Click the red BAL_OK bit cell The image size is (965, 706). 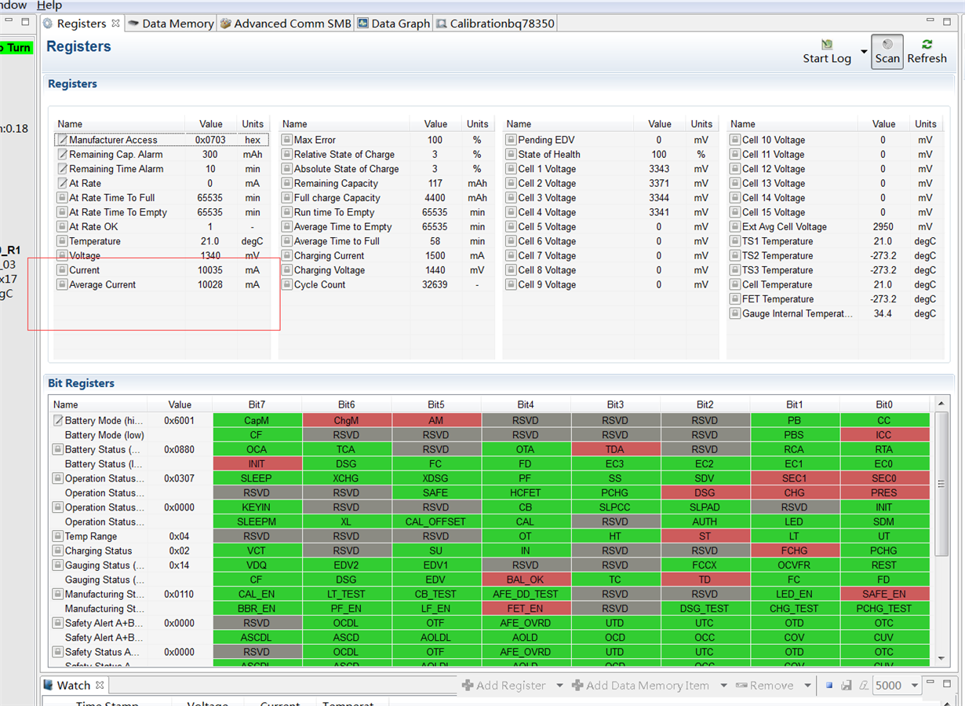coord(526,580)
